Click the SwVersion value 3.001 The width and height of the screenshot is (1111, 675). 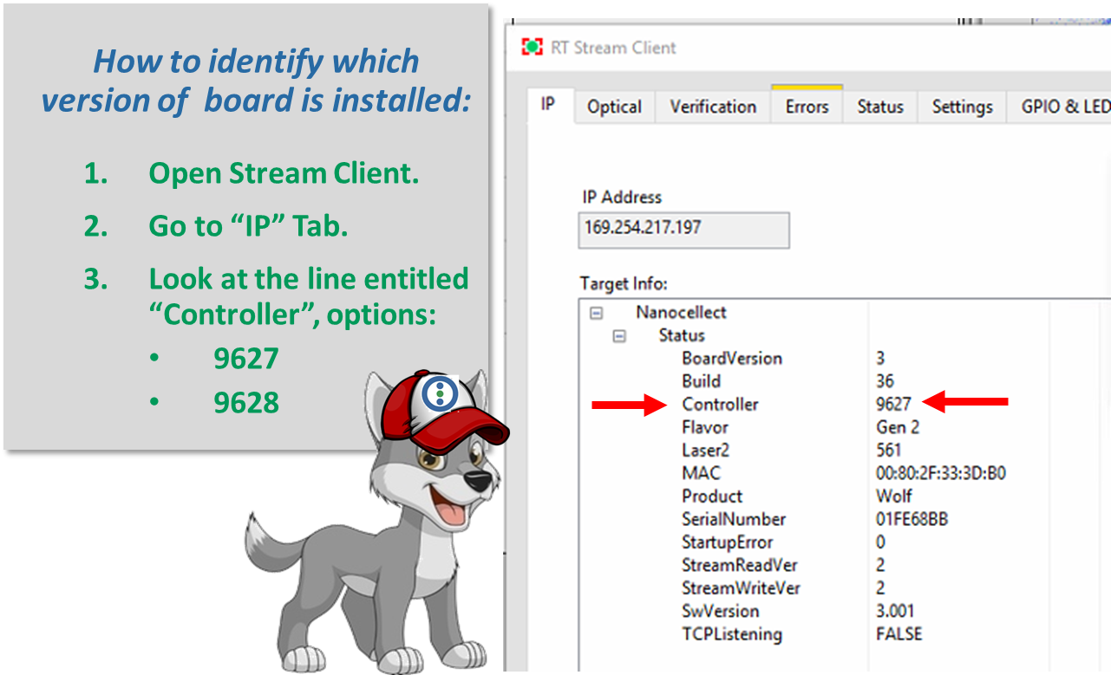coord(895,612)
